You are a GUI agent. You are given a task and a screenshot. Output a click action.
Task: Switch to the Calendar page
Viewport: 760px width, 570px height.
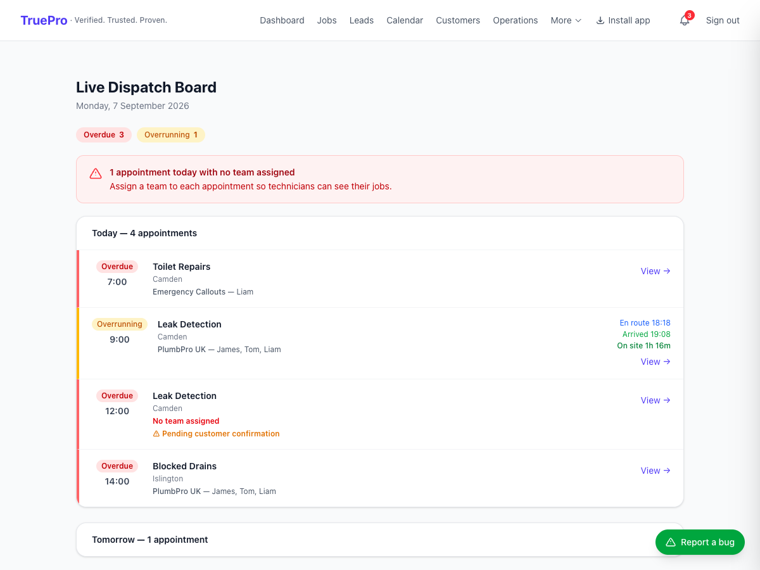tap(405, 20)
